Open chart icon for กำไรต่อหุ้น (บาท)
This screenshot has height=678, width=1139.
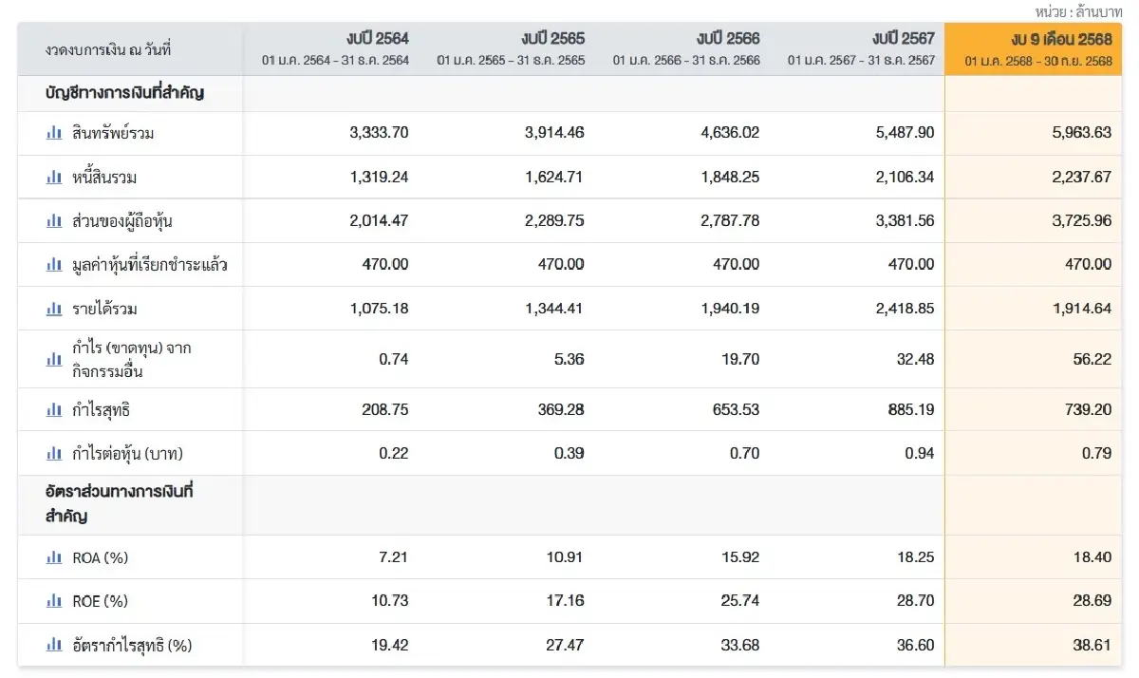click(x=54, y=454)
